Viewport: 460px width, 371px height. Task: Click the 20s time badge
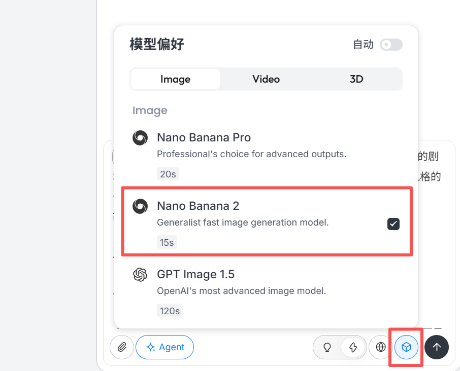tap(168, 174)
